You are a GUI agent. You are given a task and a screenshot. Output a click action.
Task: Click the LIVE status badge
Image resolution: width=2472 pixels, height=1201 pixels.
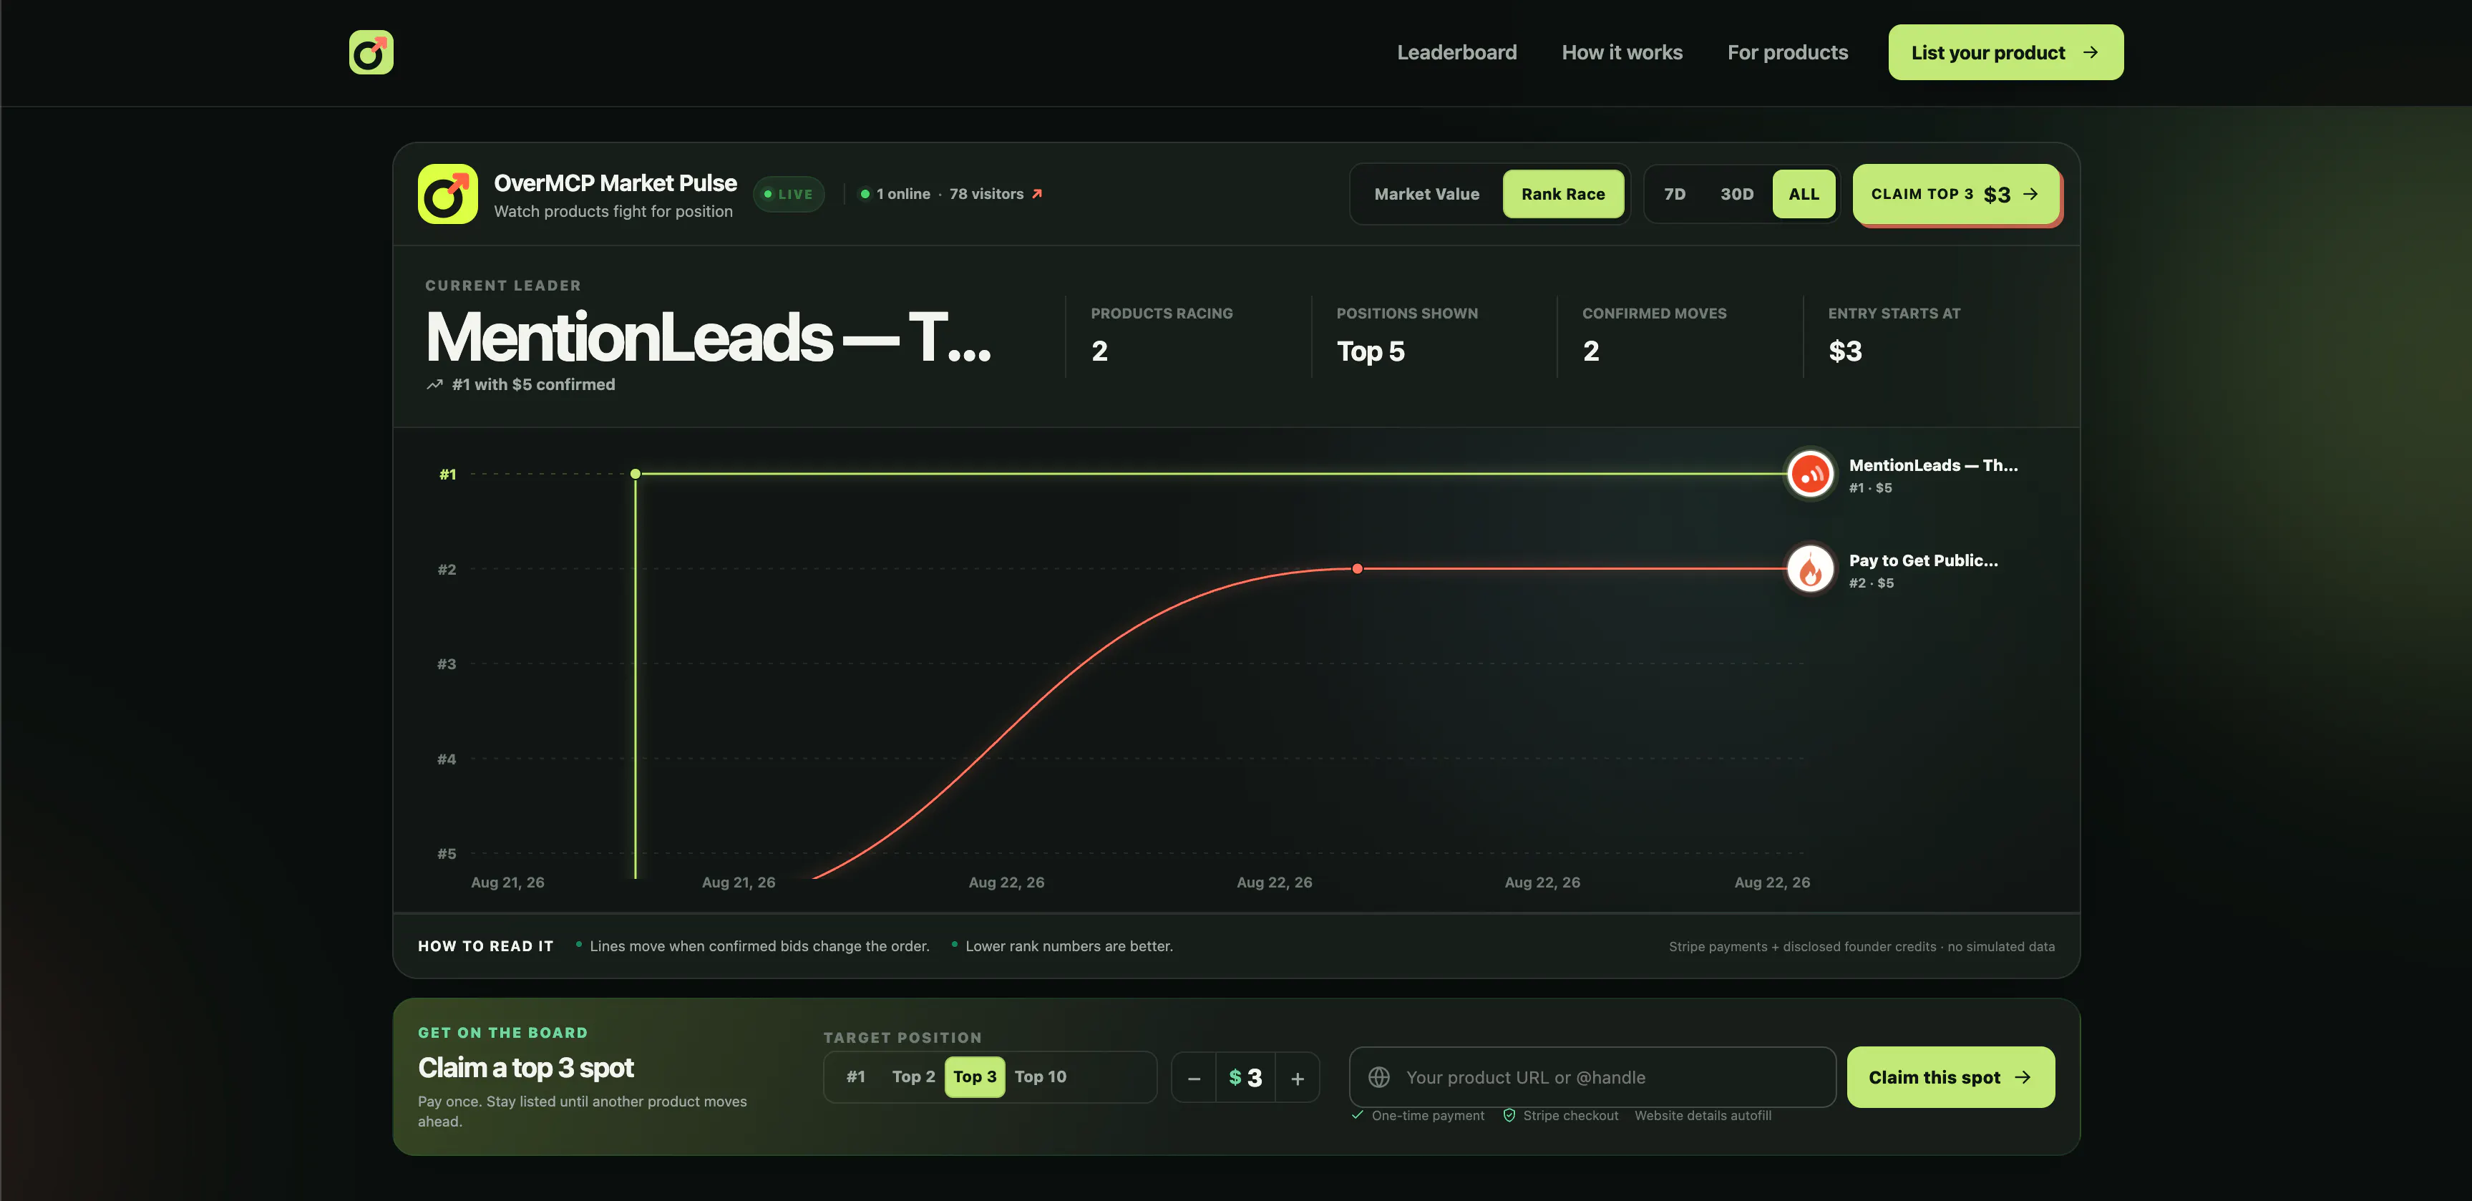click(788, 194)
